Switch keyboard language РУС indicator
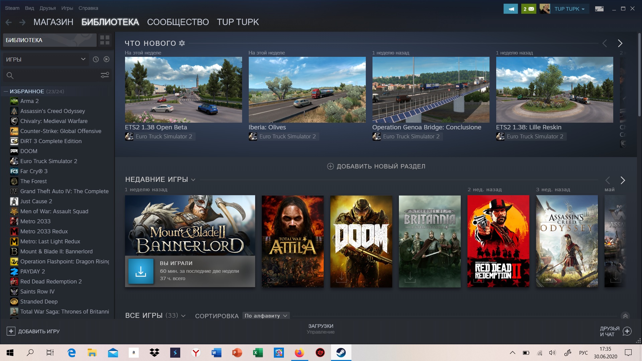Image resolution: width=642 pixels, height=361 pixels. coord(583,353)
